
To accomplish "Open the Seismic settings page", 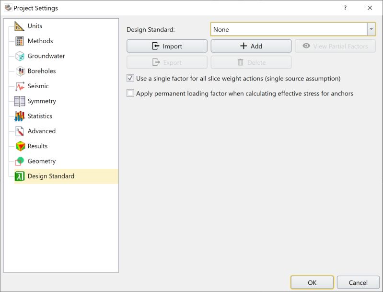I will pos(38,86).
